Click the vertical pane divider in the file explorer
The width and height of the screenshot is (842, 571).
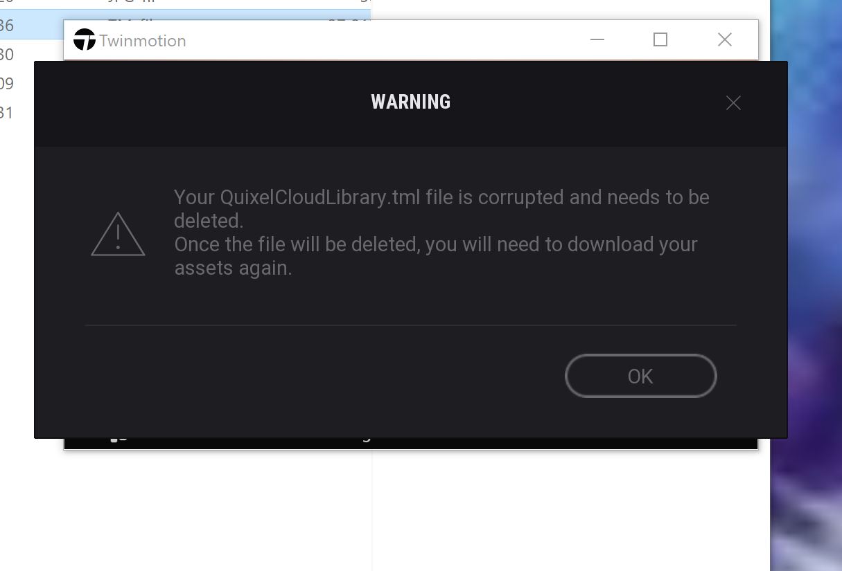tap(372, 511)
